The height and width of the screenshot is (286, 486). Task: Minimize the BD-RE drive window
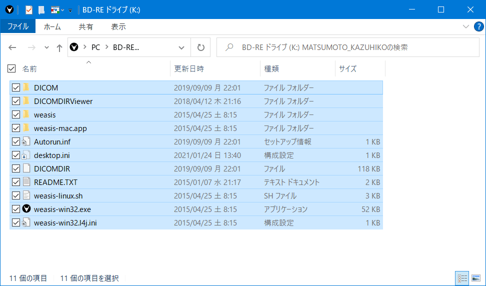(x=412, y=9)
